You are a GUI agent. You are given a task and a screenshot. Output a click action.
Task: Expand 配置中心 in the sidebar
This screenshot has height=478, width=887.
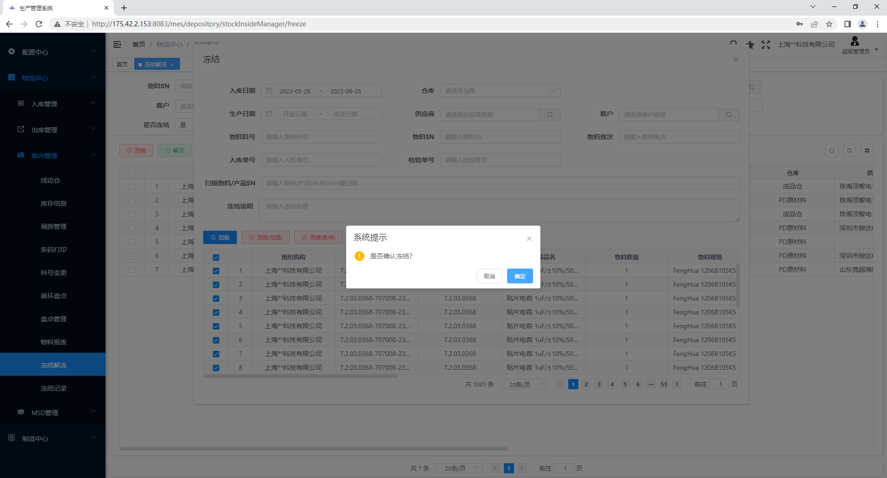(x=53, y=52)
